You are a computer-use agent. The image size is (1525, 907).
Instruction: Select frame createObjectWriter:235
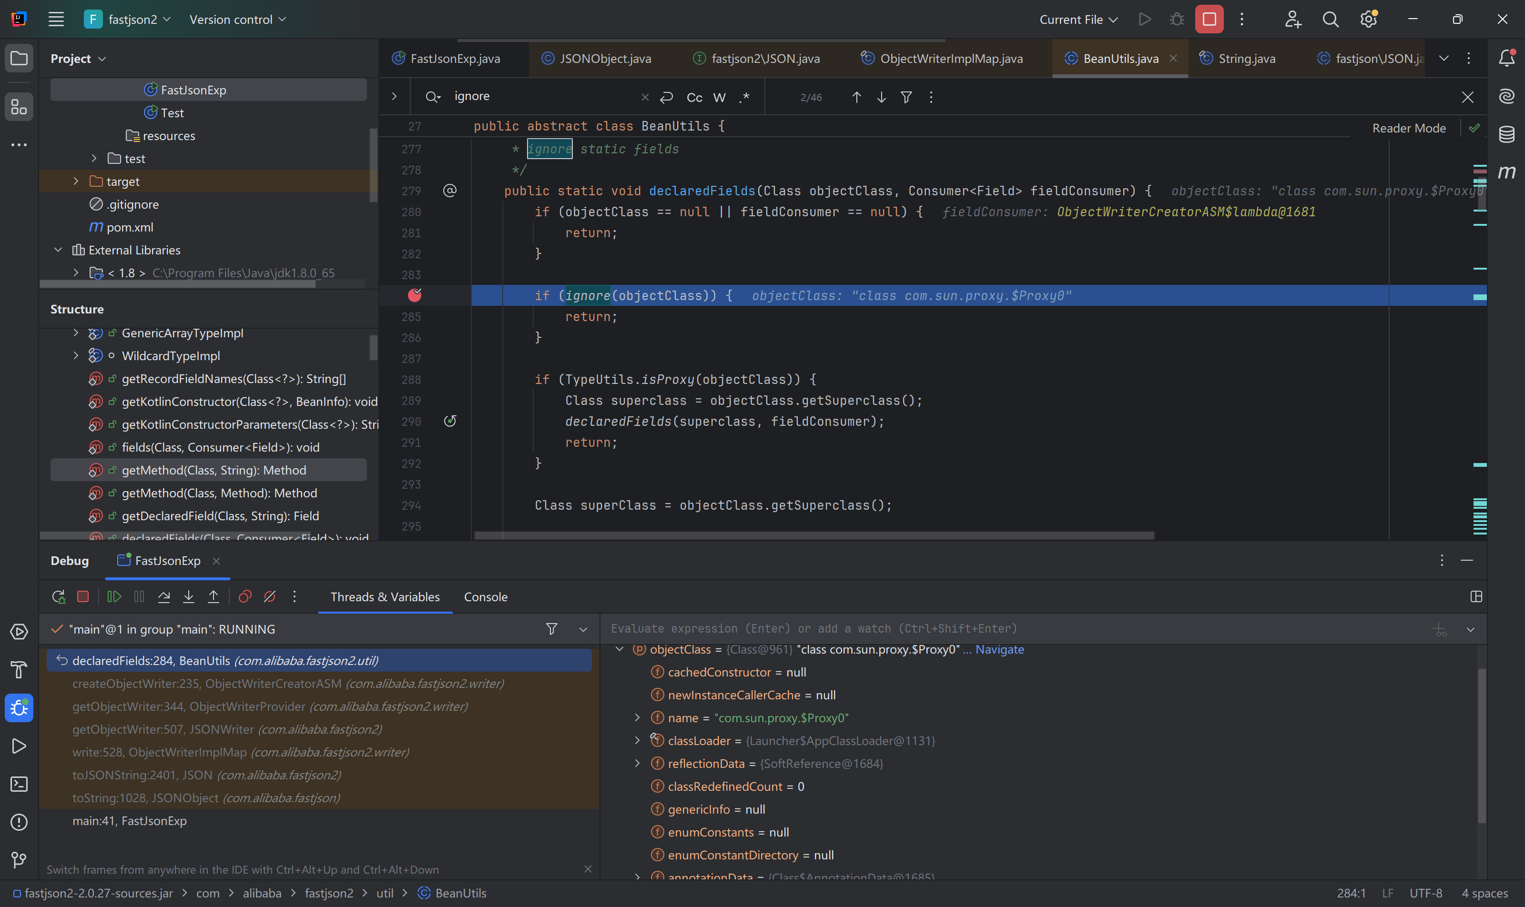click(319, 684)
